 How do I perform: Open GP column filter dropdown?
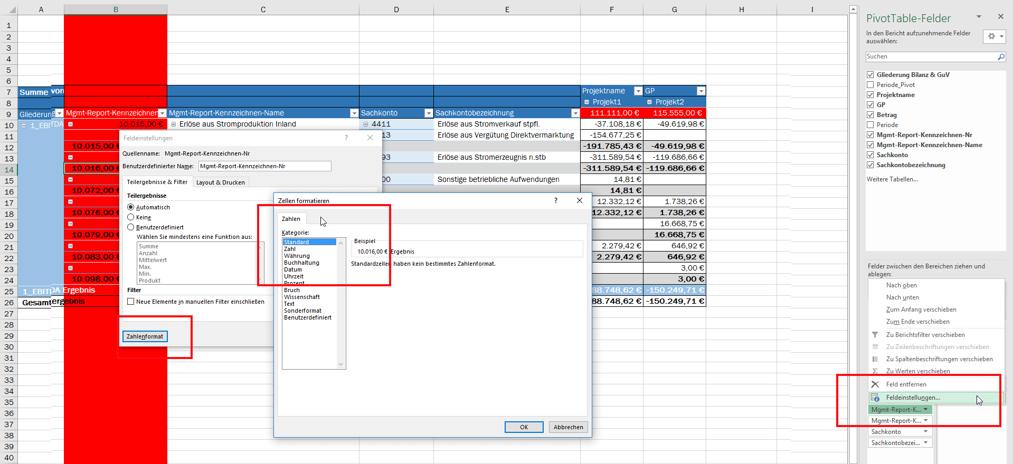(701, 91)
